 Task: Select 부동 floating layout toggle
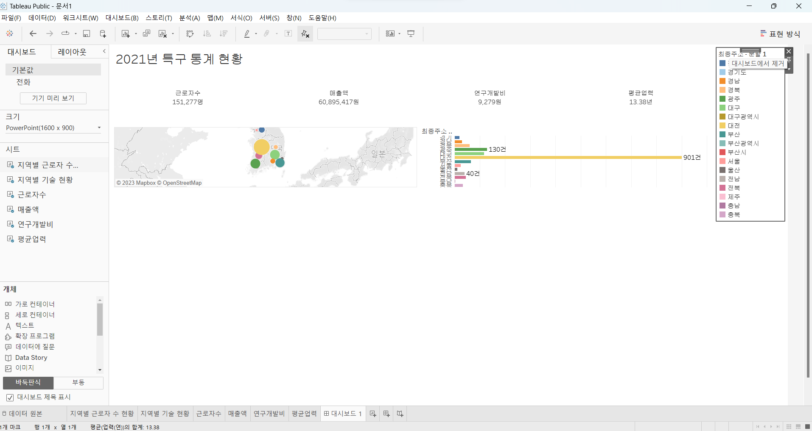78,383
